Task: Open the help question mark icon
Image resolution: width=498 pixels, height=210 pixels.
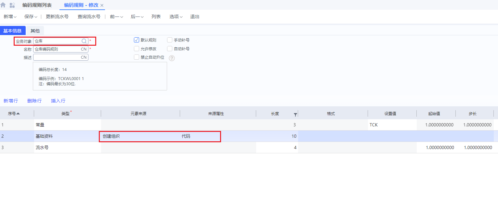Action: (172, 58)
